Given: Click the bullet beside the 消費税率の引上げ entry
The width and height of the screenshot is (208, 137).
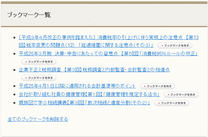Looking at the screenshot, I should coord(14,37).
